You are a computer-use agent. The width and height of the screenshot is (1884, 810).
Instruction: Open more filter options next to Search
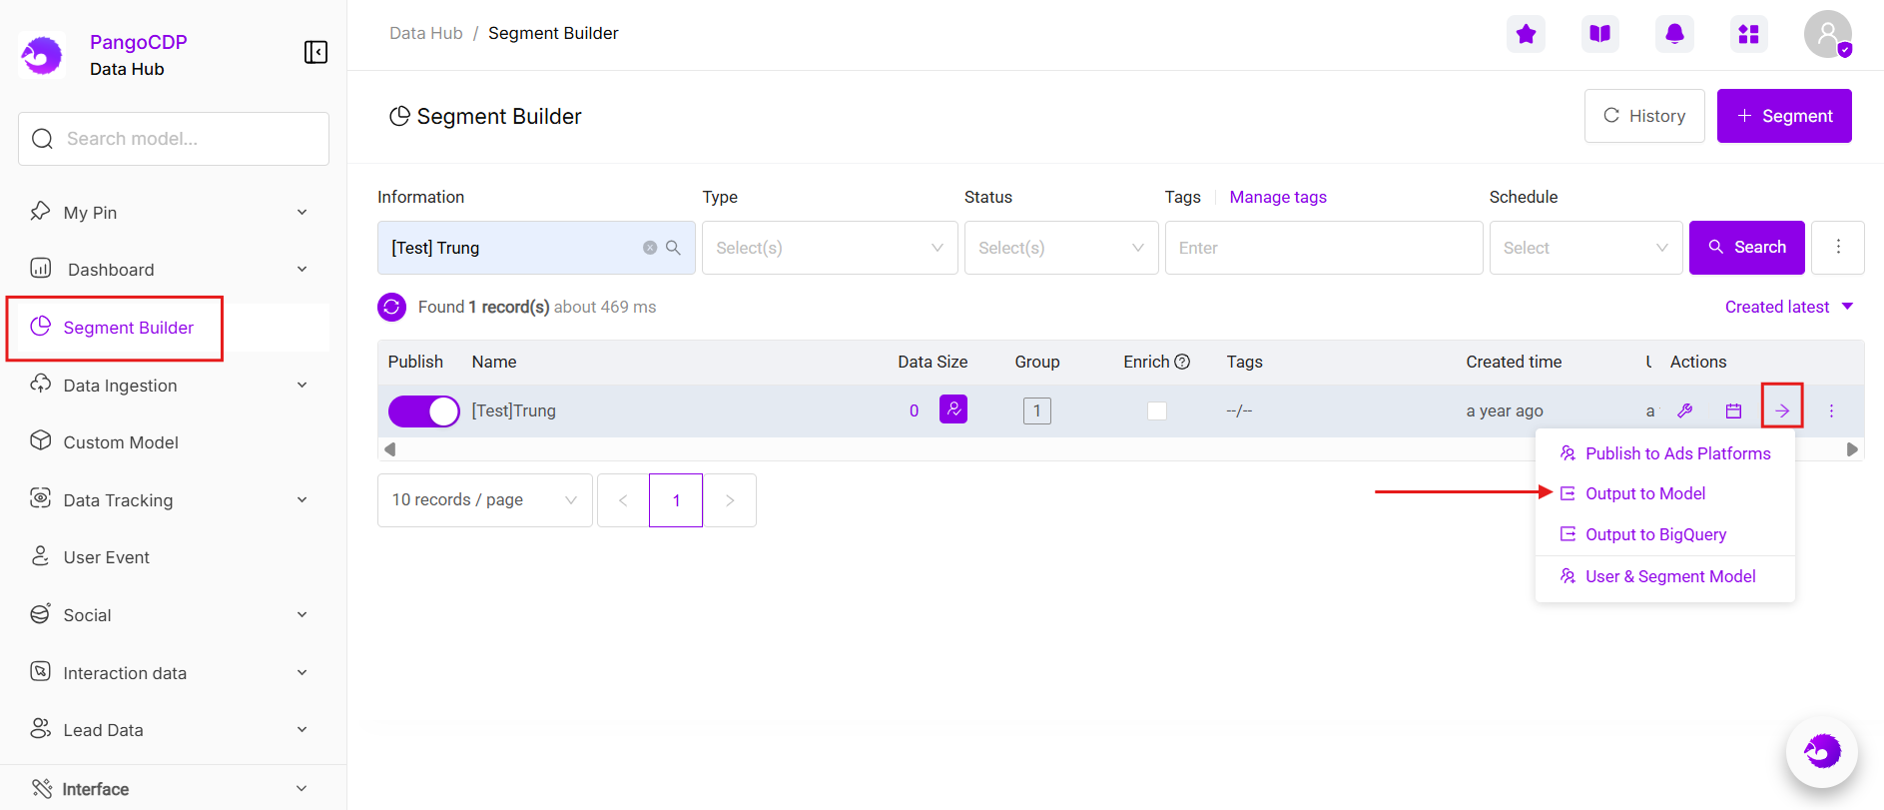(1838, 248)
